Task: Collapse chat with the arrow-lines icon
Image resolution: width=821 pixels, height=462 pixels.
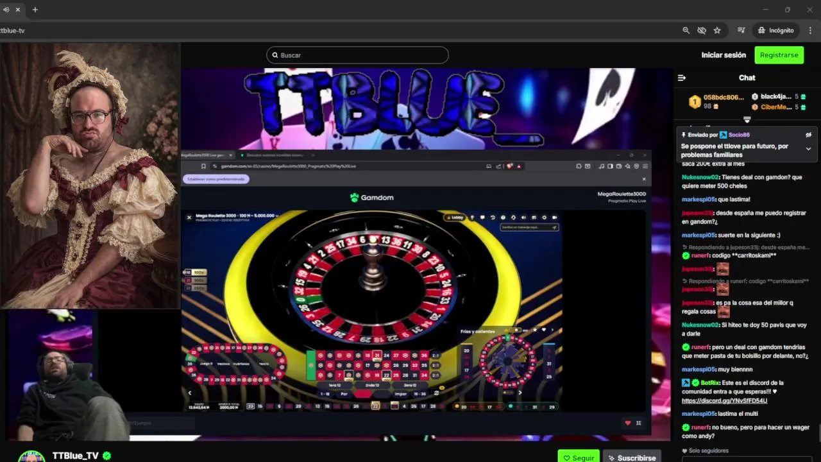Action: coord(682,78)
